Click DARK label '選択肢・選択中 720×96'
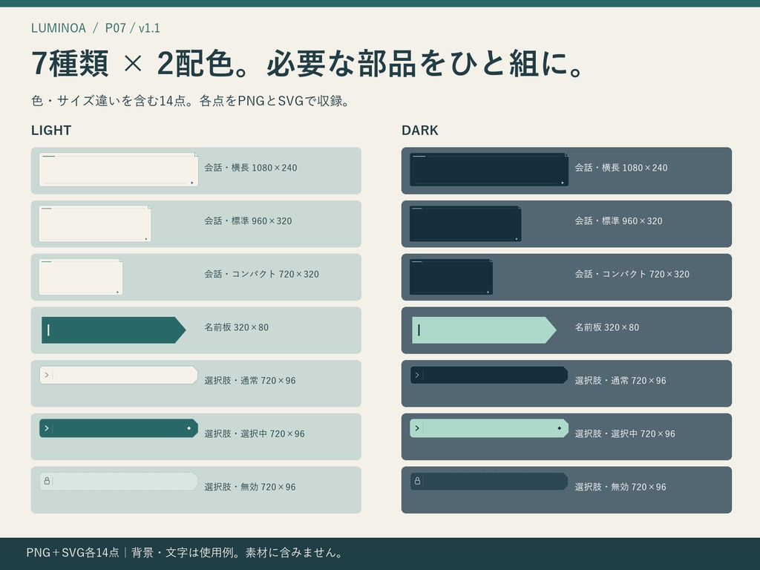This screenshot has width=760, height=570. coord(625,433)
